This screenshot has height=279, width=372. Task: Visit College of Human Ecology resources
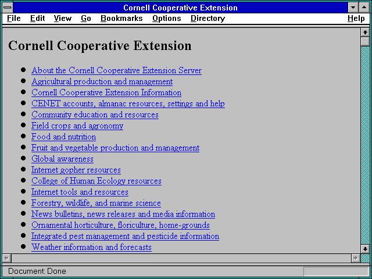pos(96,181)
